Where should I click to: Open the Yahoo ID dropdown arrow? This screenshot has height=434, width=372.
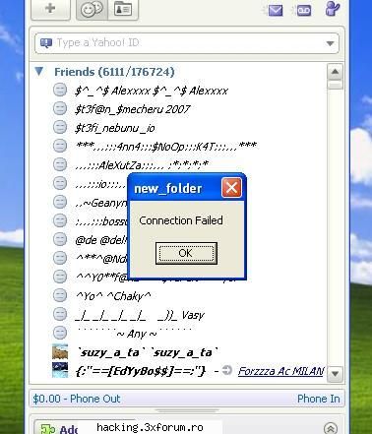330,43
